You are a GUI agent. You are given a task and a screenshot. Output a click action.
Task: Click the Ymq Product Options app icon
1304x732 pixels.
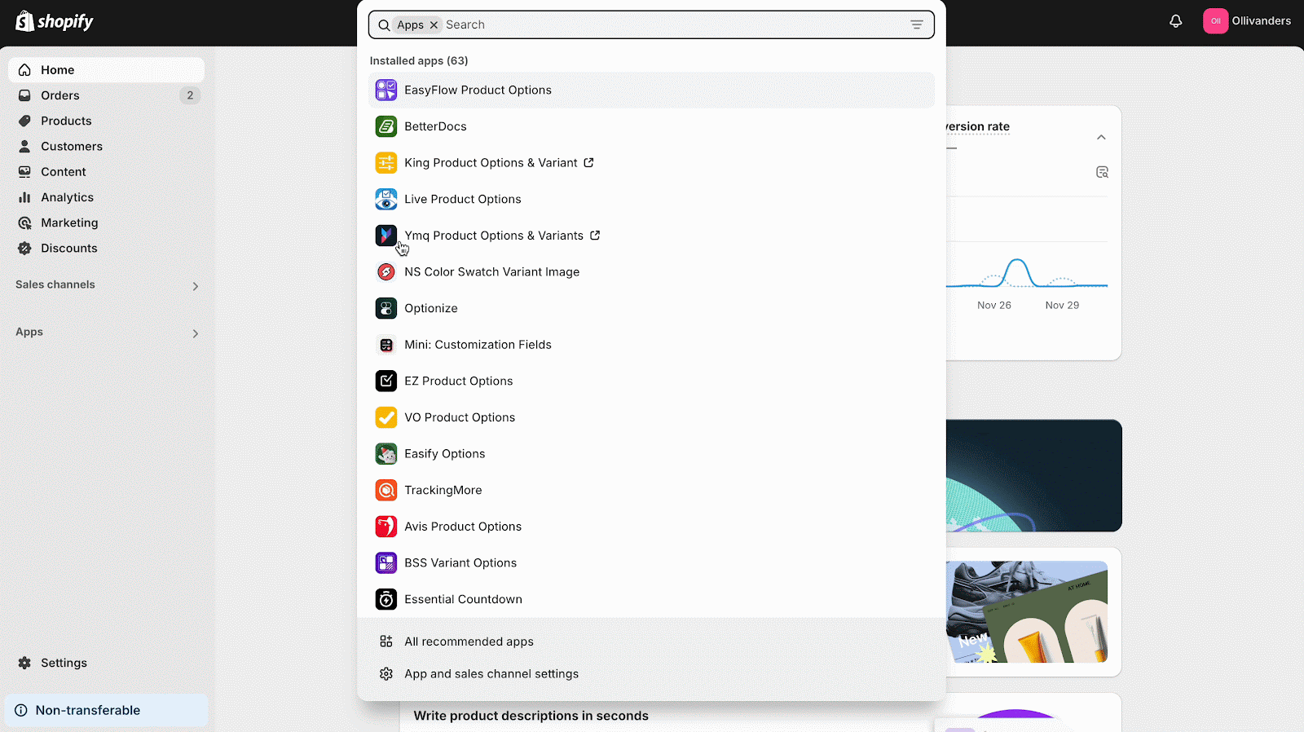386,236
